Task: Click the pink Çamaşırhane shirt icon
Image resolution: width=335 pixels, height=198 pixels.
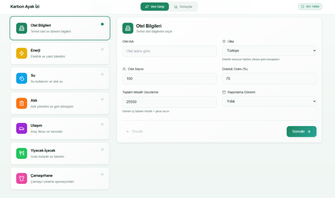Action: click(x=22, y=178)
